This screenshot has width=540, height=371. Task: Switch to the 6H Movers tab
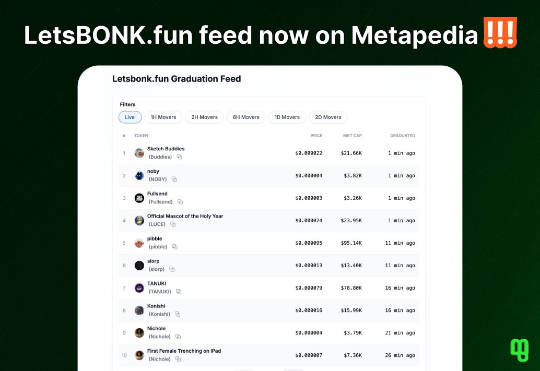[x=245, y=117]
